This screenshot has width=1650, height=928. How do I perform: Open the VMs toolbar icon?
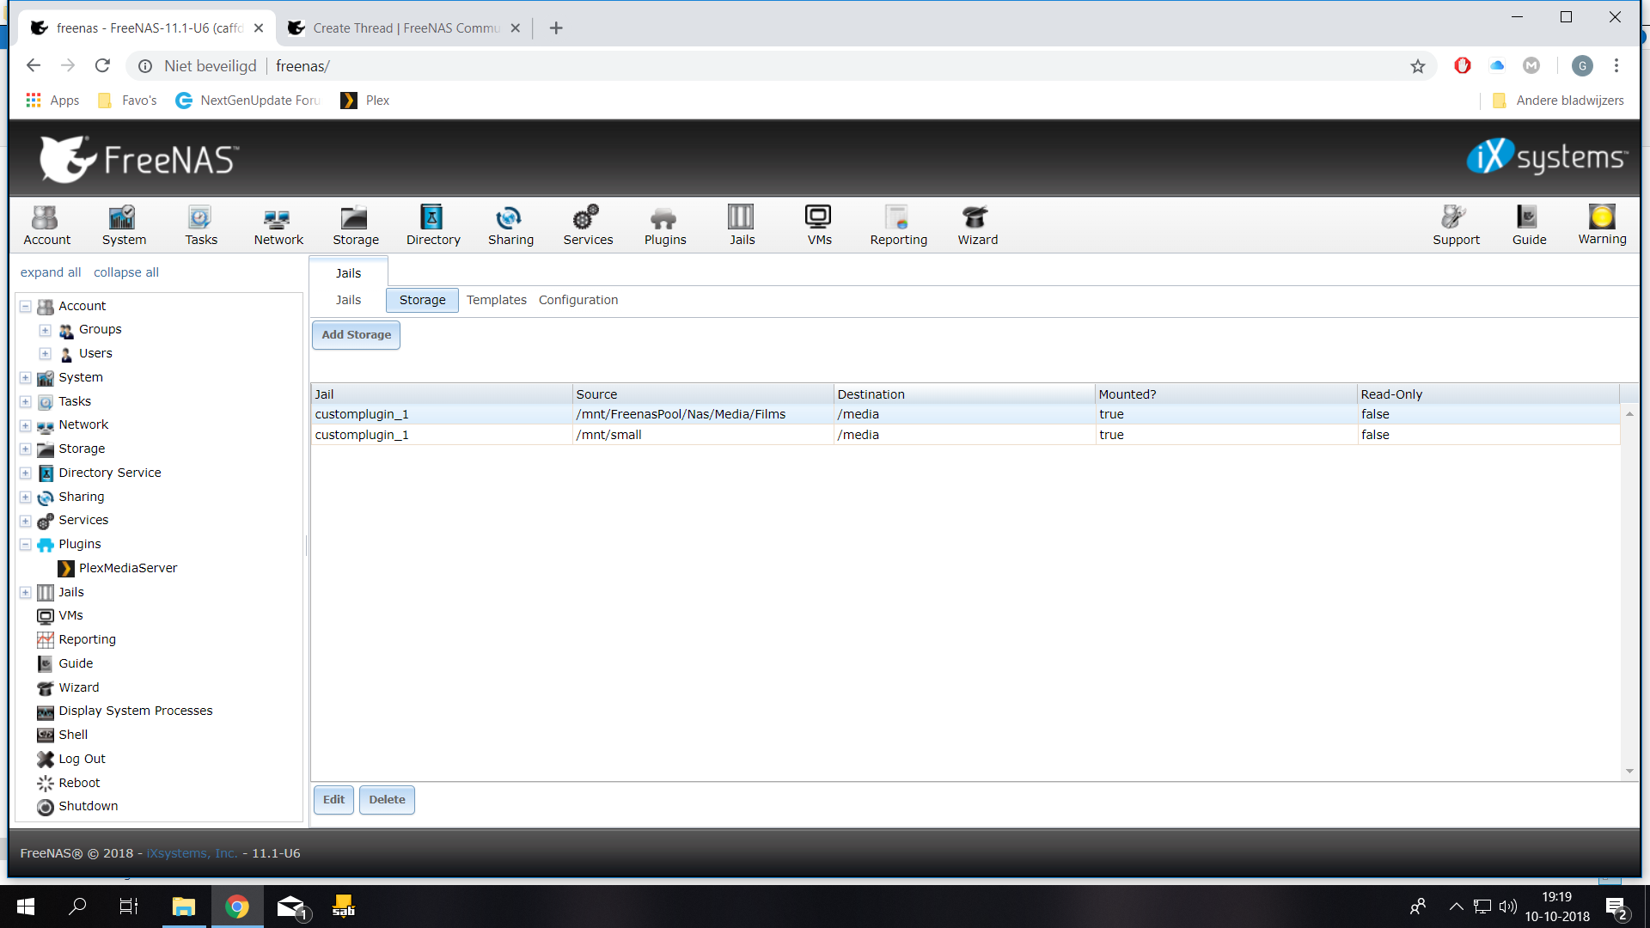819,225
